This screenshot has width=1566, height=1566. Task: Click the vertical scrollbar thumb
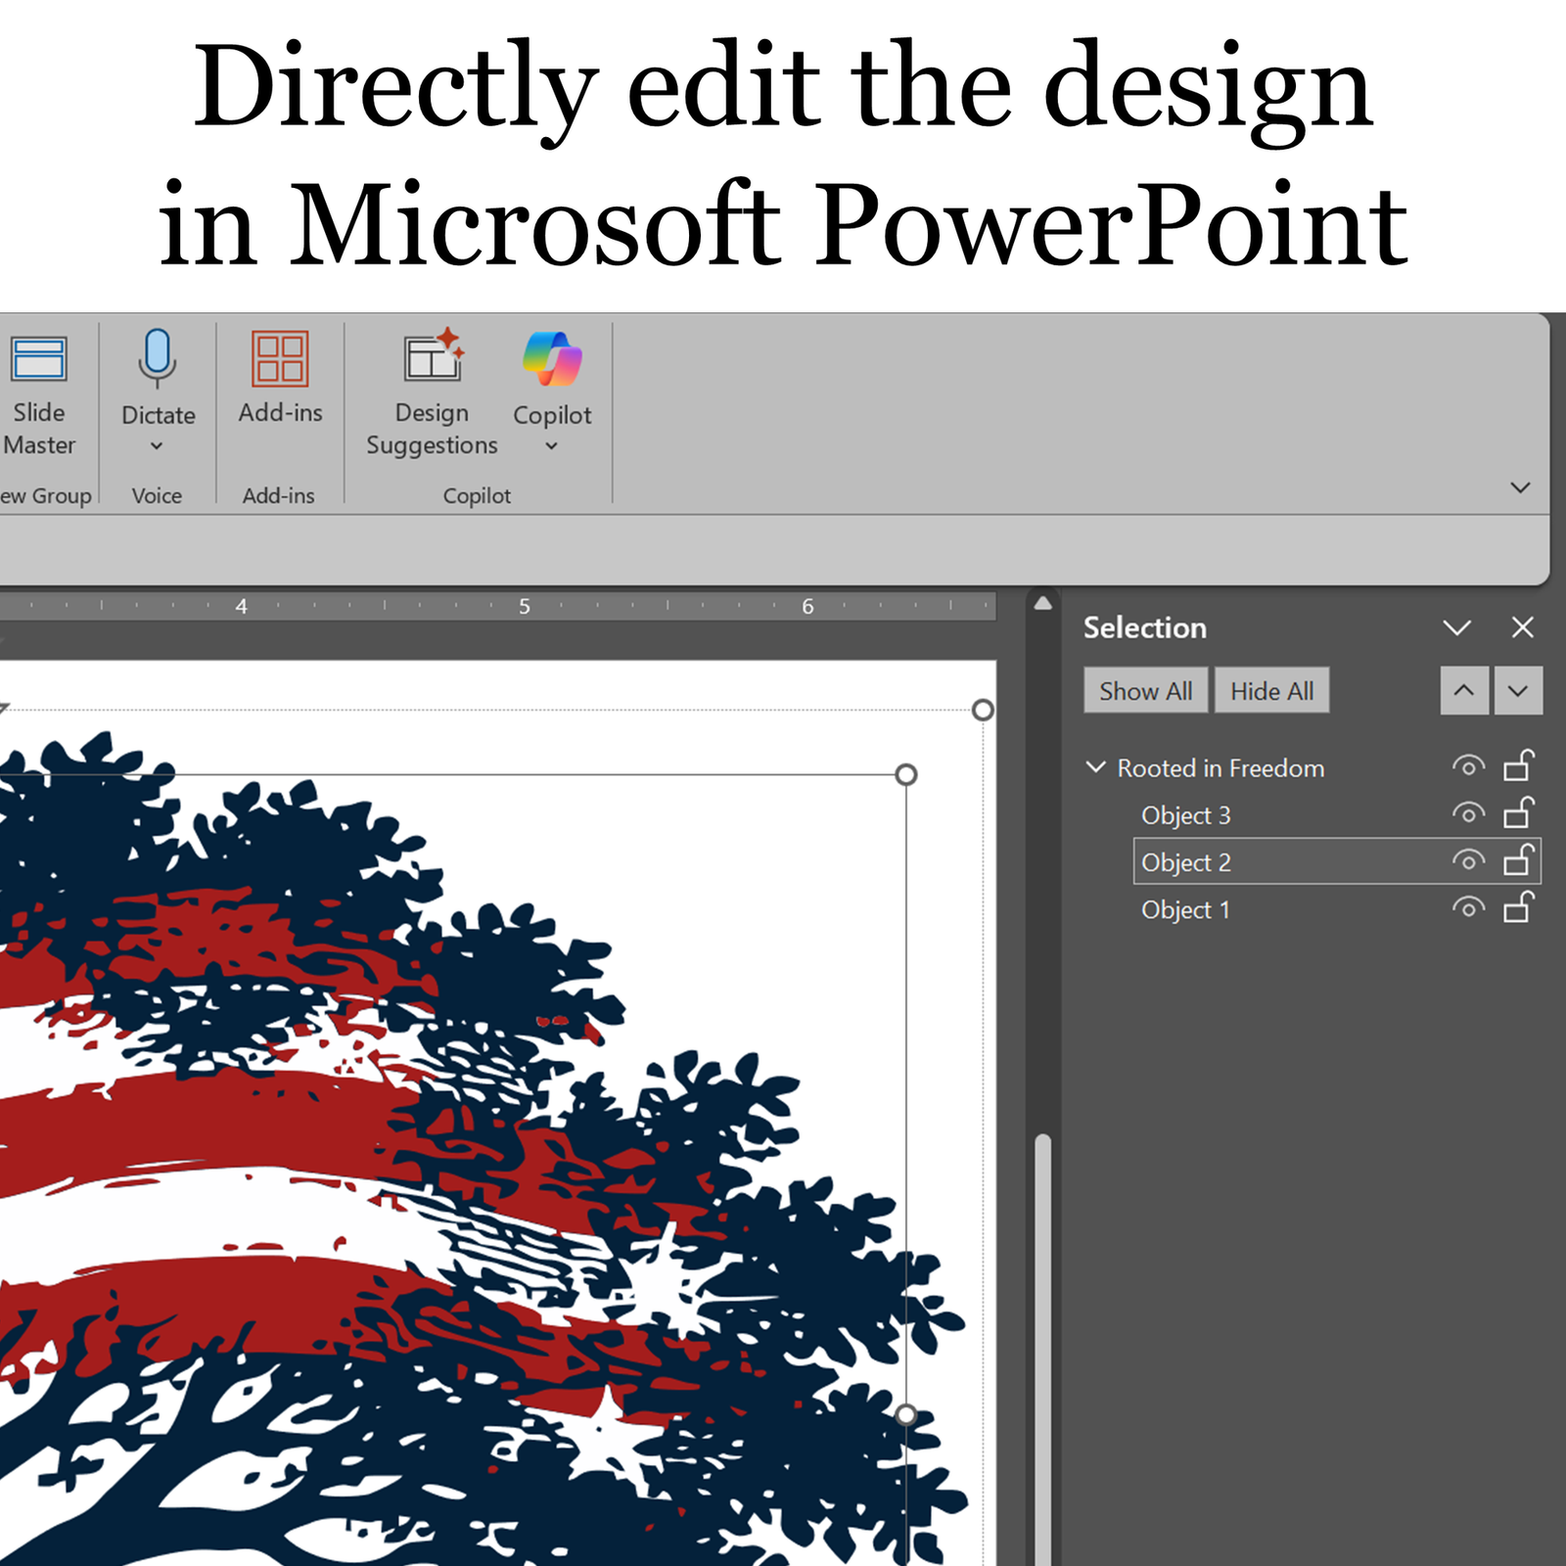click(1043, 1351)
